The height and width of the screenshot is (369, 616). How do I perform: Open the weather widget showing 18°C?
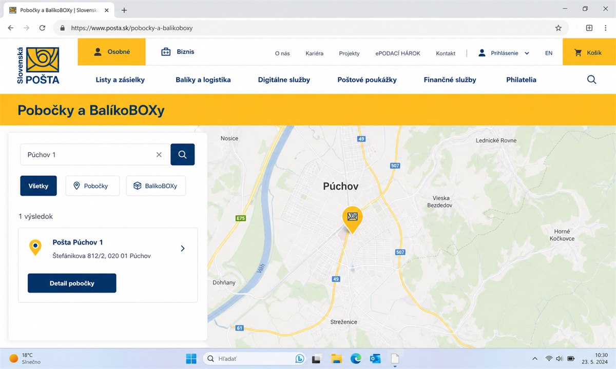point(25,358)
